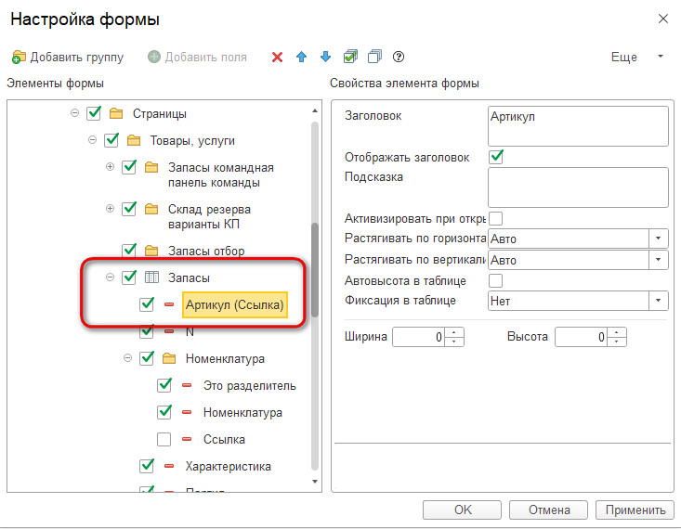681x529 pixels.
Task: Collapse the Товары, услуги node
Action: [92, 140]
